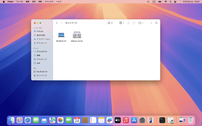Image resolution: width=202 pixels, height=126 pixels.
Task: Open Launchpad from the Dock
Action: pyautogui.click(x=20, y=120)
